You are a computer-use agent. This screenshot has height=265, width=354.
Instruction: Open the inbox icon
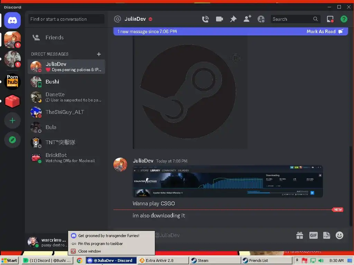pos(330,19)
